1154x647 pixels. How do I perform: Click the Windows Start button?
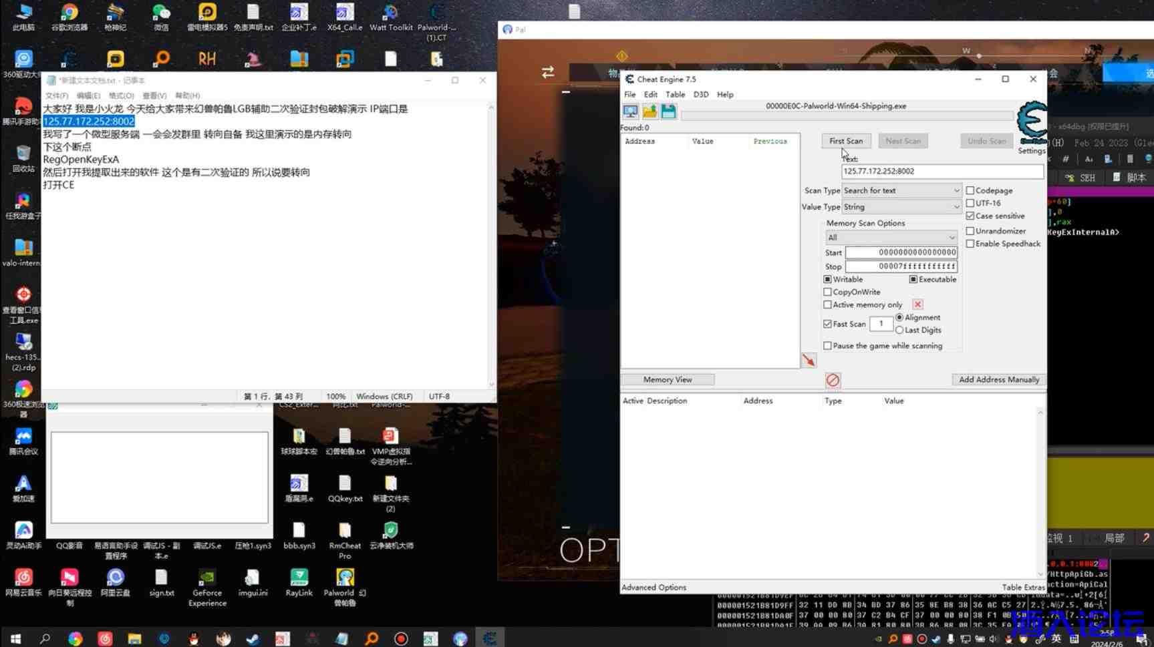pos(15,638)
